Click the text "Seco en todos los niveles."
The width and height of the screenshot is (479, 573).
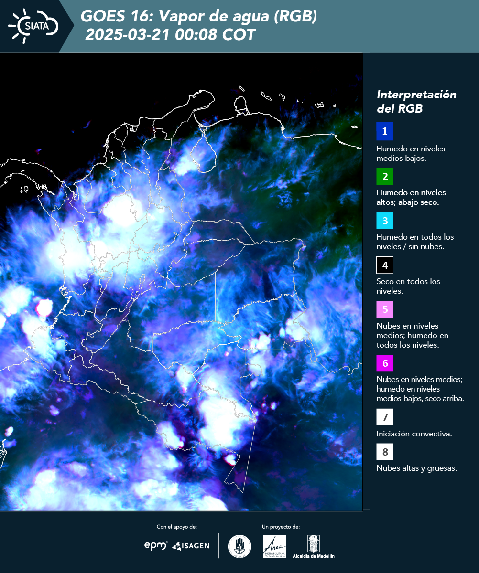pyautogui.click(x=408, y=286)
